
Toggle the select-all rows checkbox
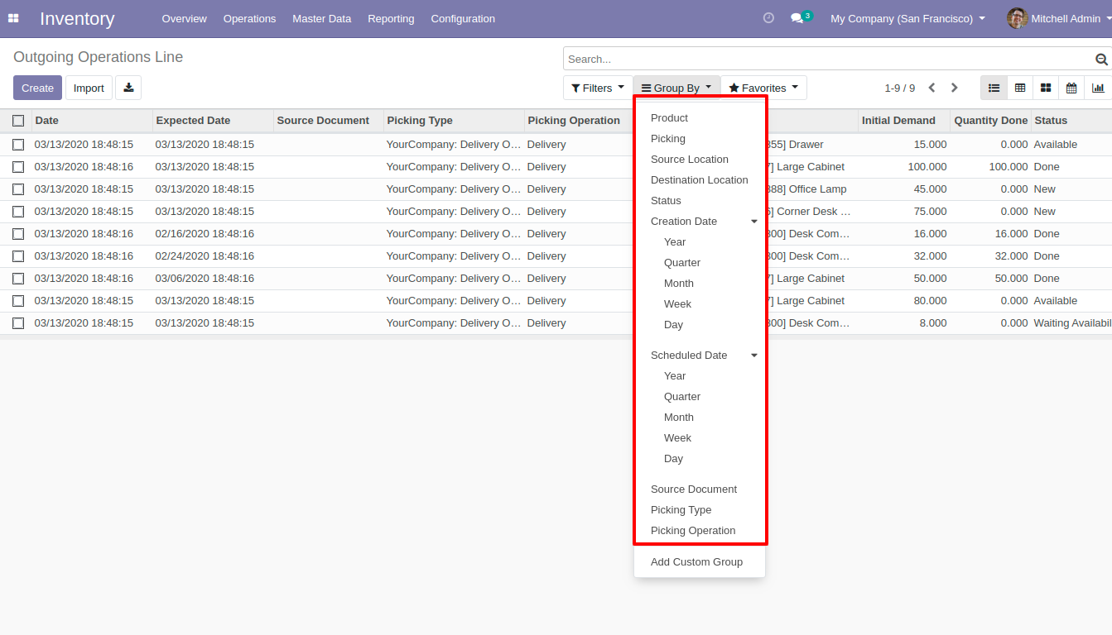[x=18, y=121]
